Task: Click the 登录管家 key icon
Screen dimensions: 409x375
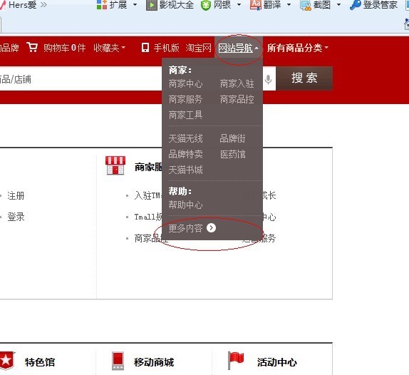Action: tap(356, 5)
